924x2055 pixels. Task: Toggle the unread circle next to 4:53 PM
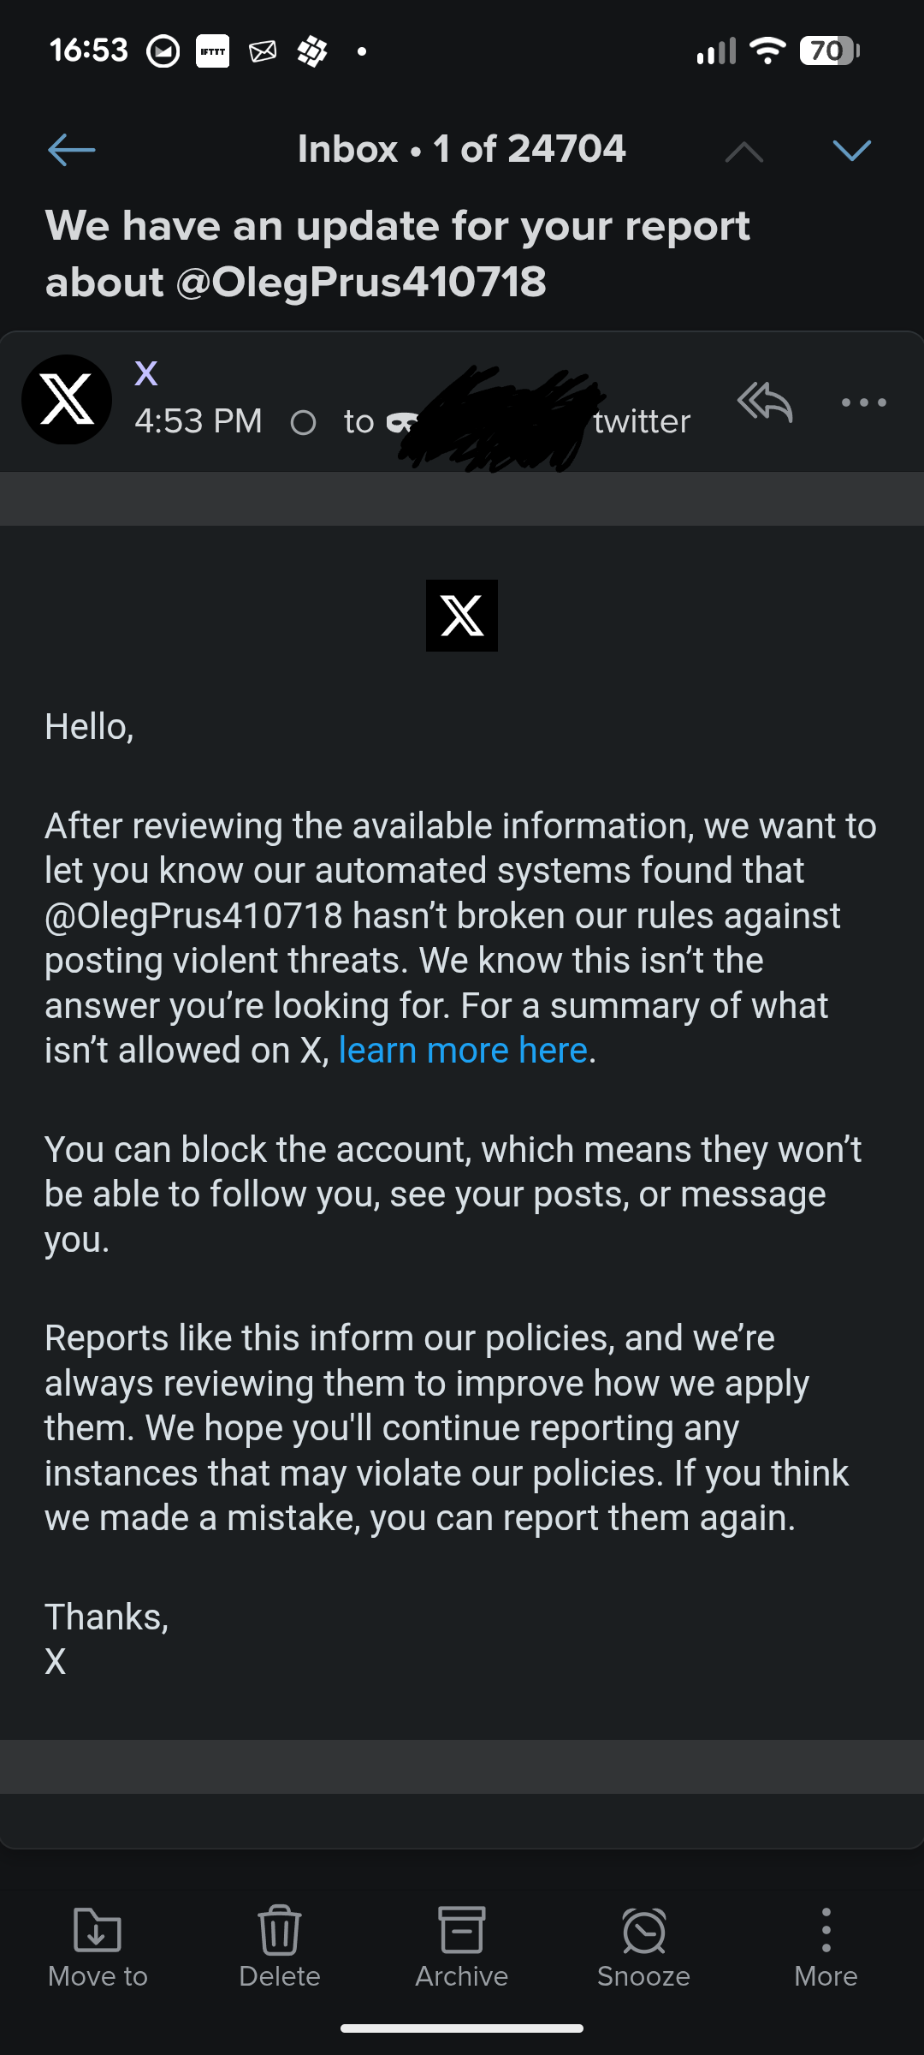[303, 422]
